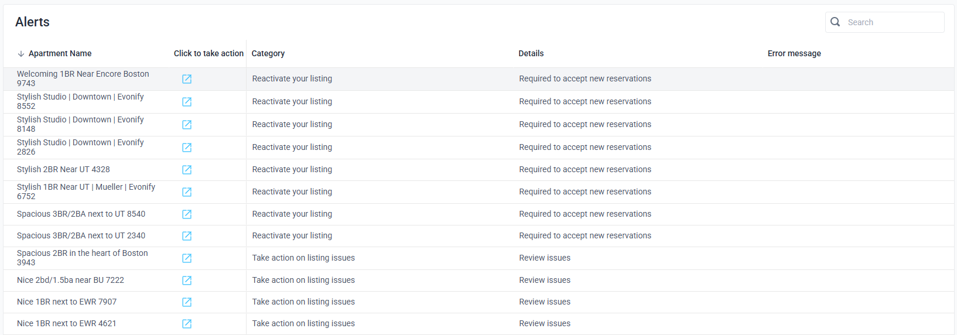Open action link for Stylish 1BR Near UT Mueller
The width and height of the screenshot is (957, 335).
187,192
